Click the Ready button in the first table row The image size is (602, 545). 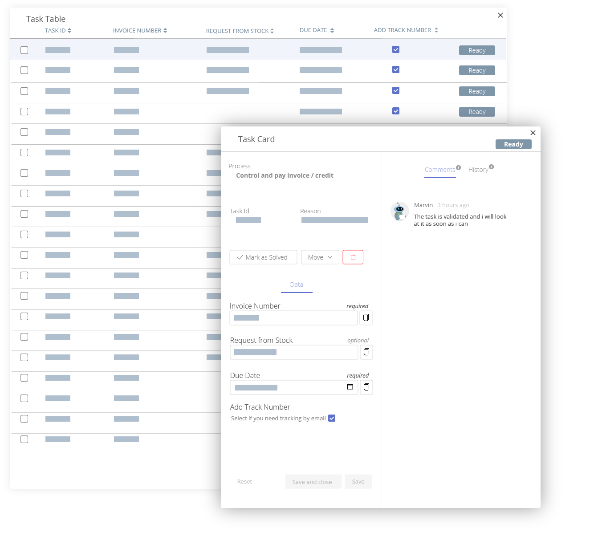pos(477,50)
